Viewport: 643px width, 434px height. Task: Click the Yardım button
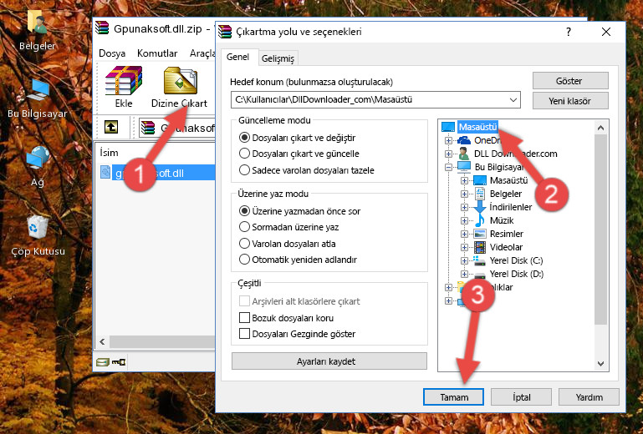click(x=589, y=397)
